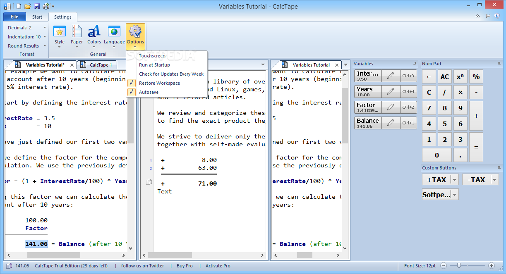Click the Years variable button

[x=368, y=91]
